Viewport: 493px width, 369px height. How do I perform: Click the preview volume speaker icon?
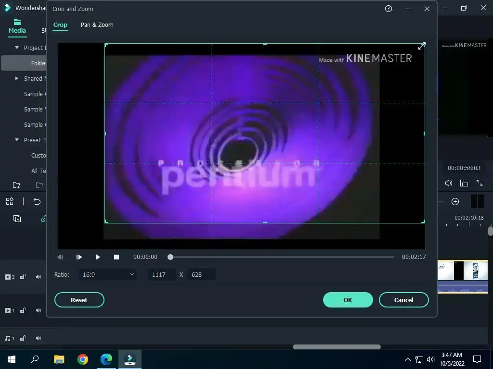[449, 183]
